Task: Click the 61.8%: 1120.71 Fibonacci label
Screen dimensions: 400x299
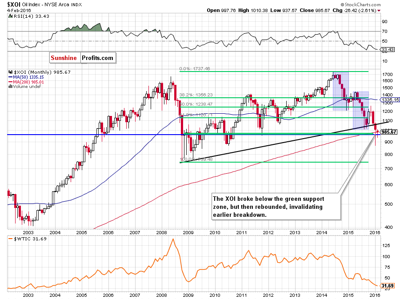Action: click(x=196, y=115)
